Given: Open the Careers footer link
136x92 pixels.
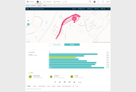Looking at the screenshot, I should [x=49, y=86].
